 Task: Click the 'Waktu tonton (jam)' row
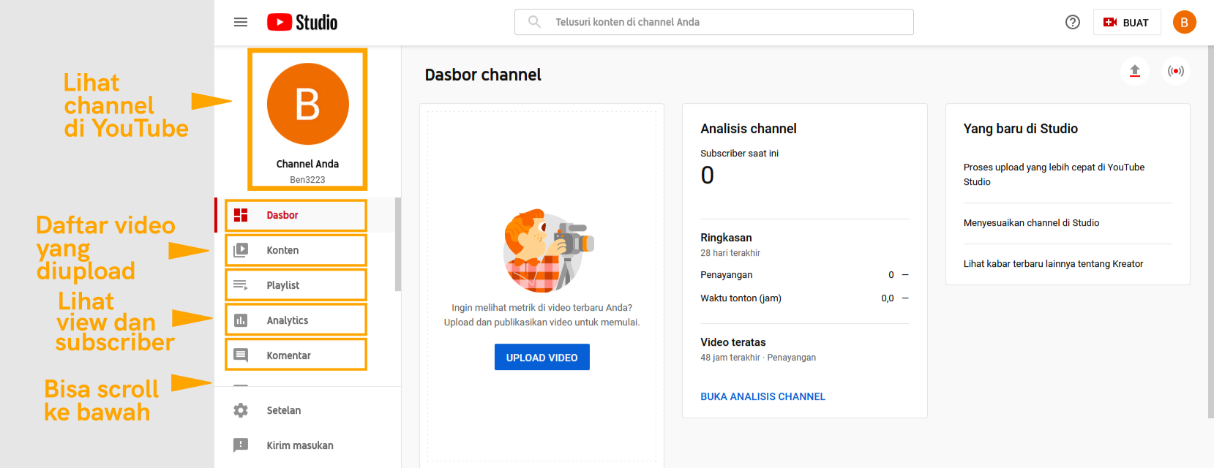point(805,298)
